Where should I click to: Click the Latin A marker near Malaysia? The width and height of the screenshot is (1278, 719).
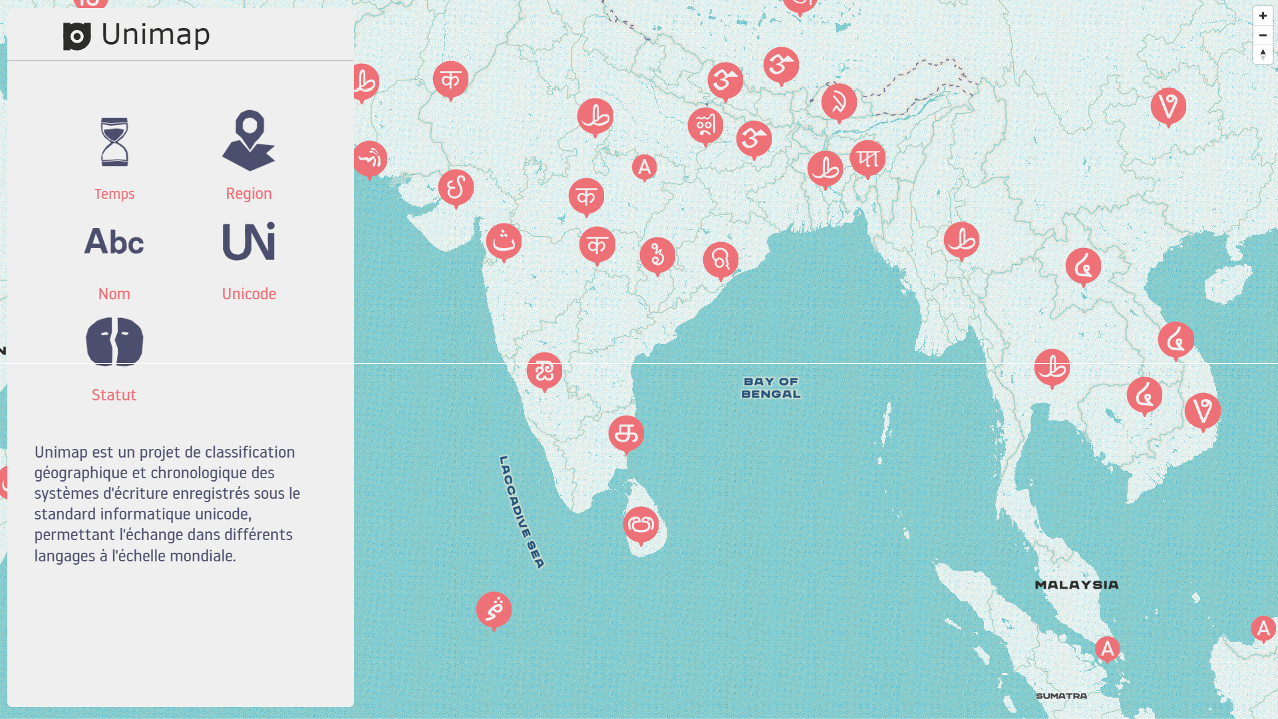1107,648
